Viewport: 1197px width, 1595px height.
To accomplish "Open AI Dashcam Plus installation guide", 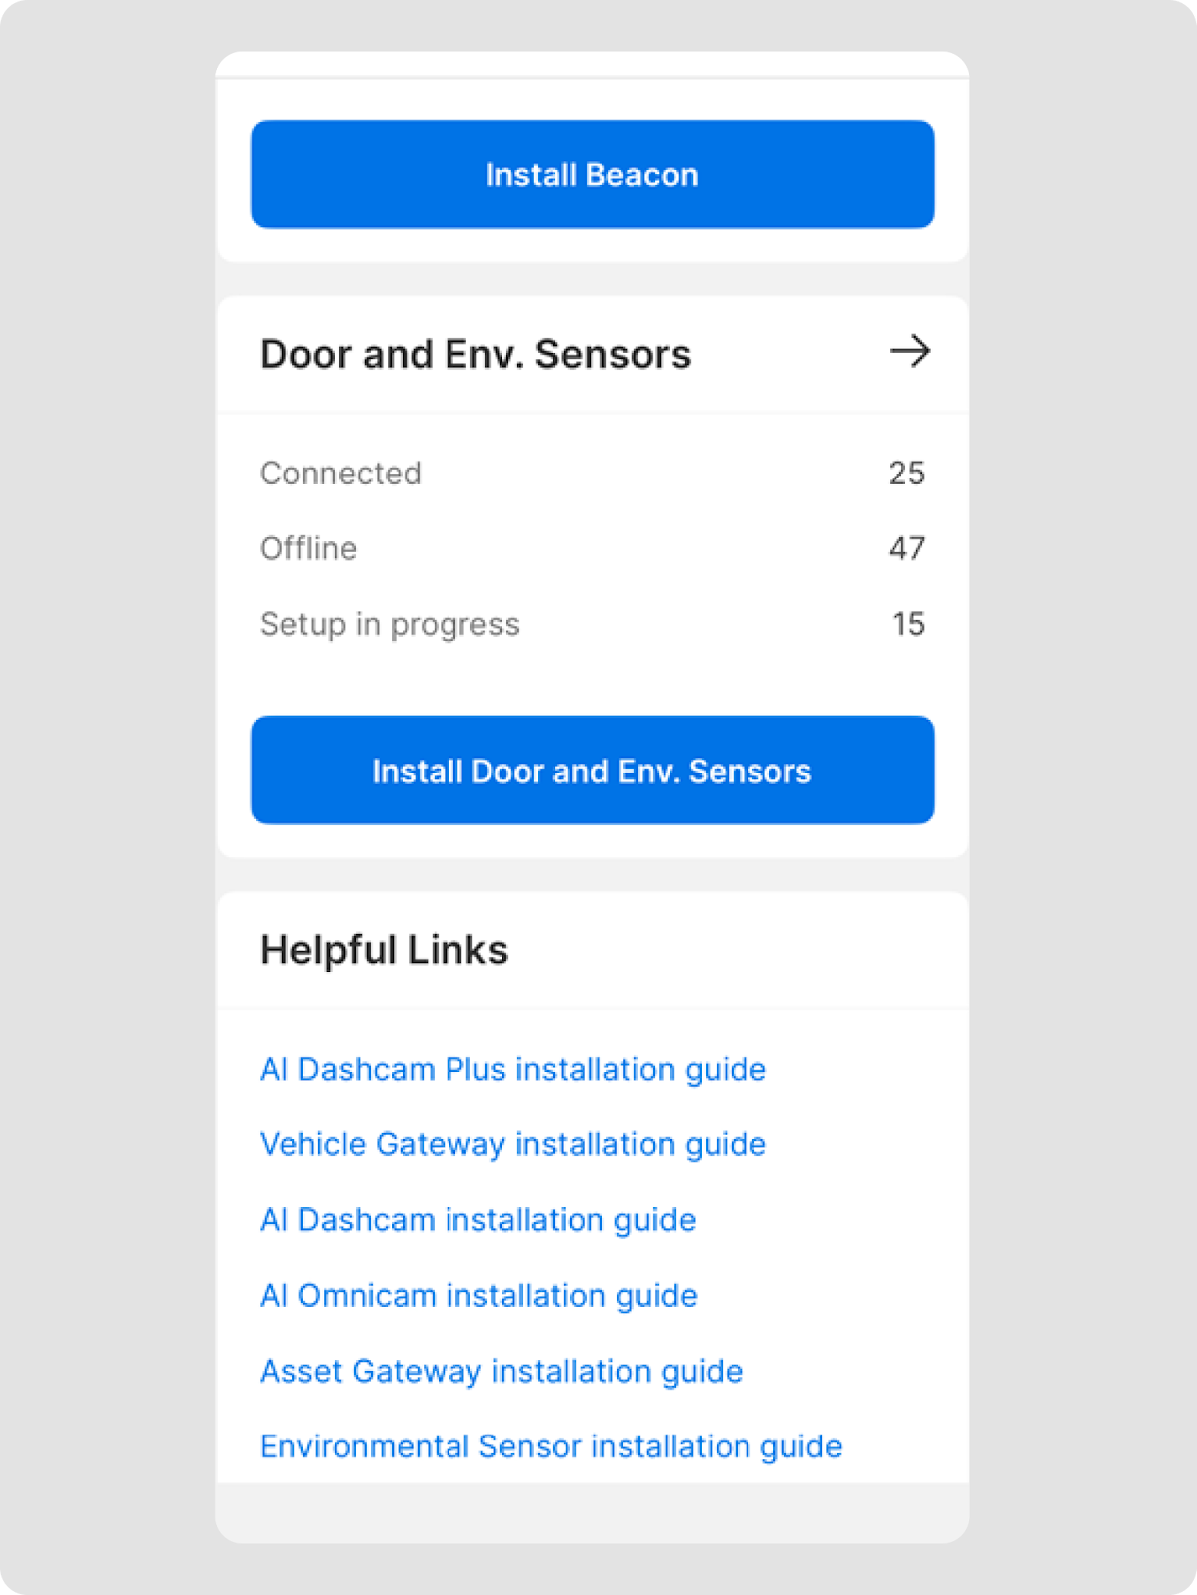I will (513, 1070).
